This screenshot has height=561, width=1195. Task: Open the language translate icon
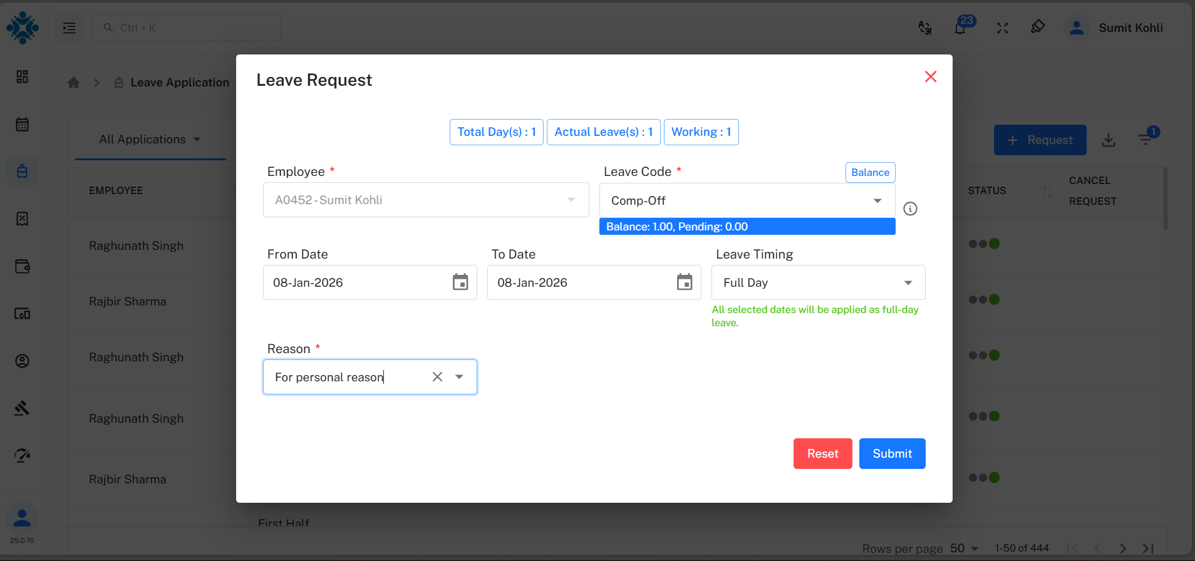coord(924,28)
